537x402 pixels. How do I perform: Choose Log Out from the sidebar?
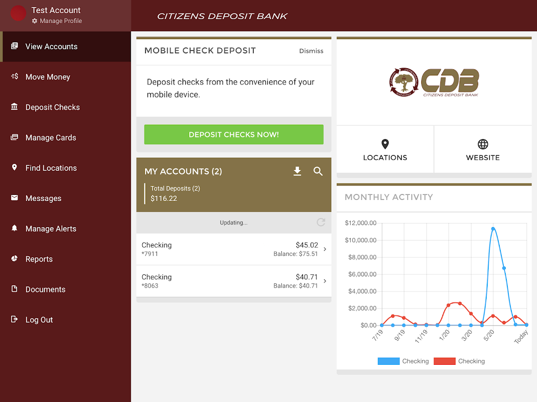click(65, 320)
